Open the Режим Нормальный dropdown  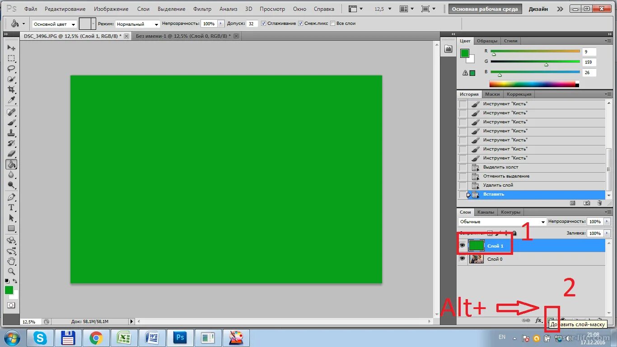coord(137,24)
